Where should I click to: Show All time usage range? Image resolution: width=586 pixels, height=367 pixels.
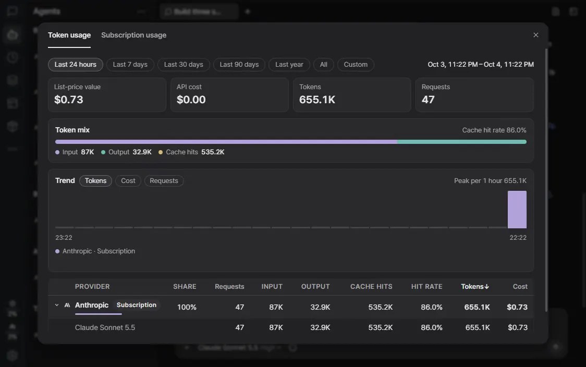pyautogui.click(x=324, y=64)
